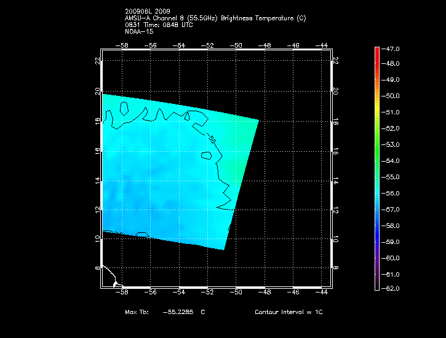The height and width of the screenshot is (338, 446).
Task: Click the 22 latitude label on the left axis
Action: click(97, 61)
